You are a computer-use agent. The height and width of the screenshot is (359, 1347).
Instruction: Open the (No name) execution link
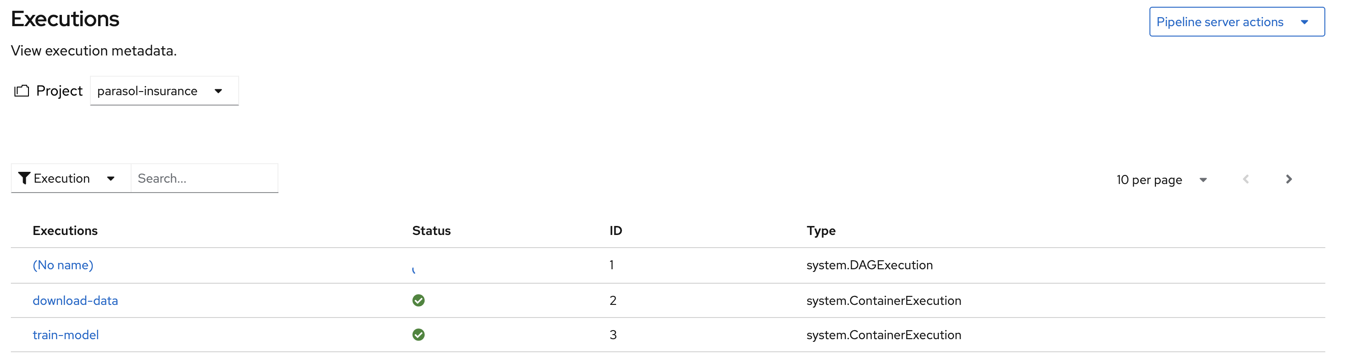(x=63, y=265)
